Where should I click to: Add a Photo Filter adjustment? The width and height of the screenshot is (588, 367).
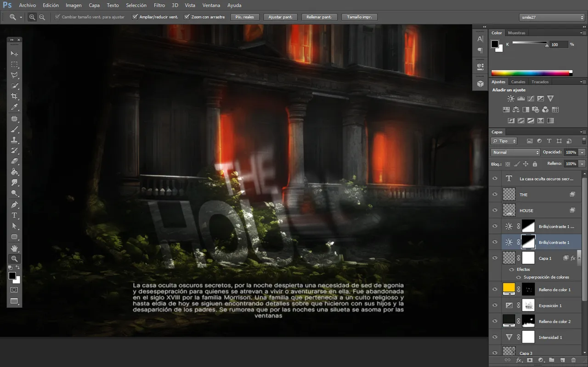(535, 110)
